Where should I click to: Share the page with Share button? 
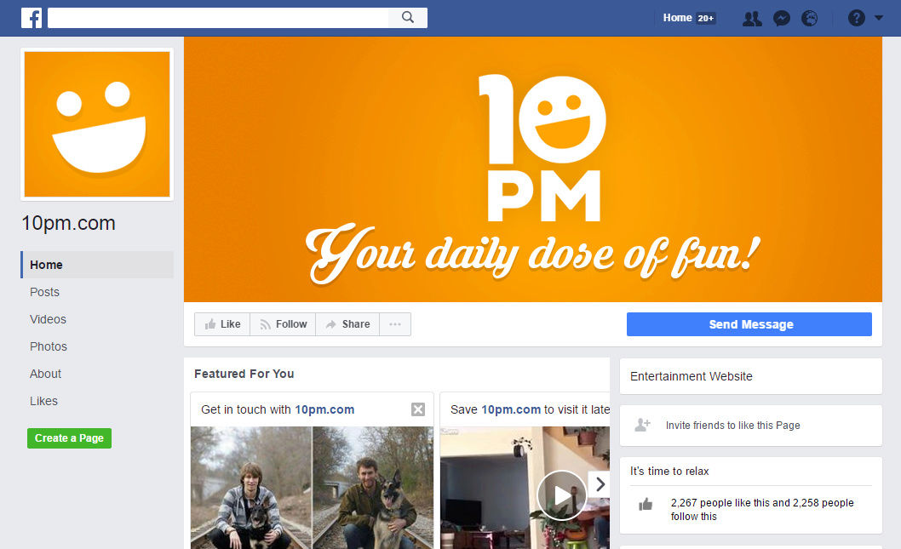point(347,324)
